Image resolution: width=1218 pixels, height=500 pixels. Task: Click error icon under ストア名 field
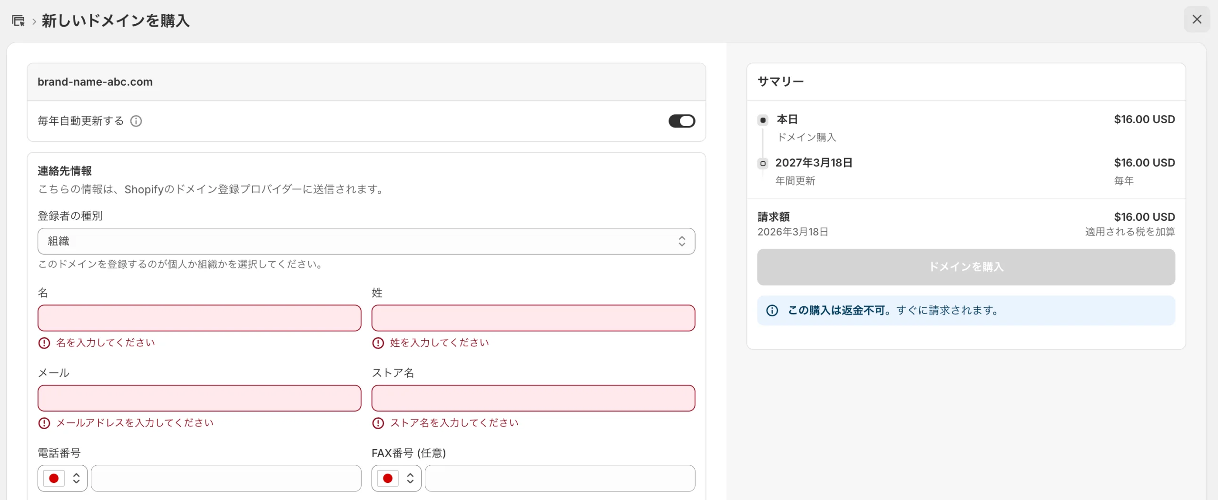[378, 423]
